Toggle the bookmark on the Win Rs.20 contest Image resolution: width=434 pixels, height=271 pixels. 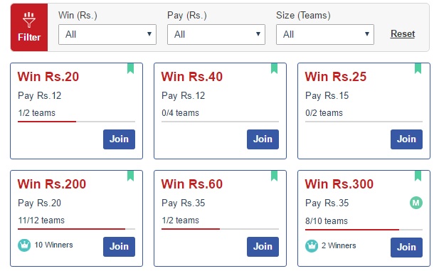pyautogui.click(x=130, y=68)
